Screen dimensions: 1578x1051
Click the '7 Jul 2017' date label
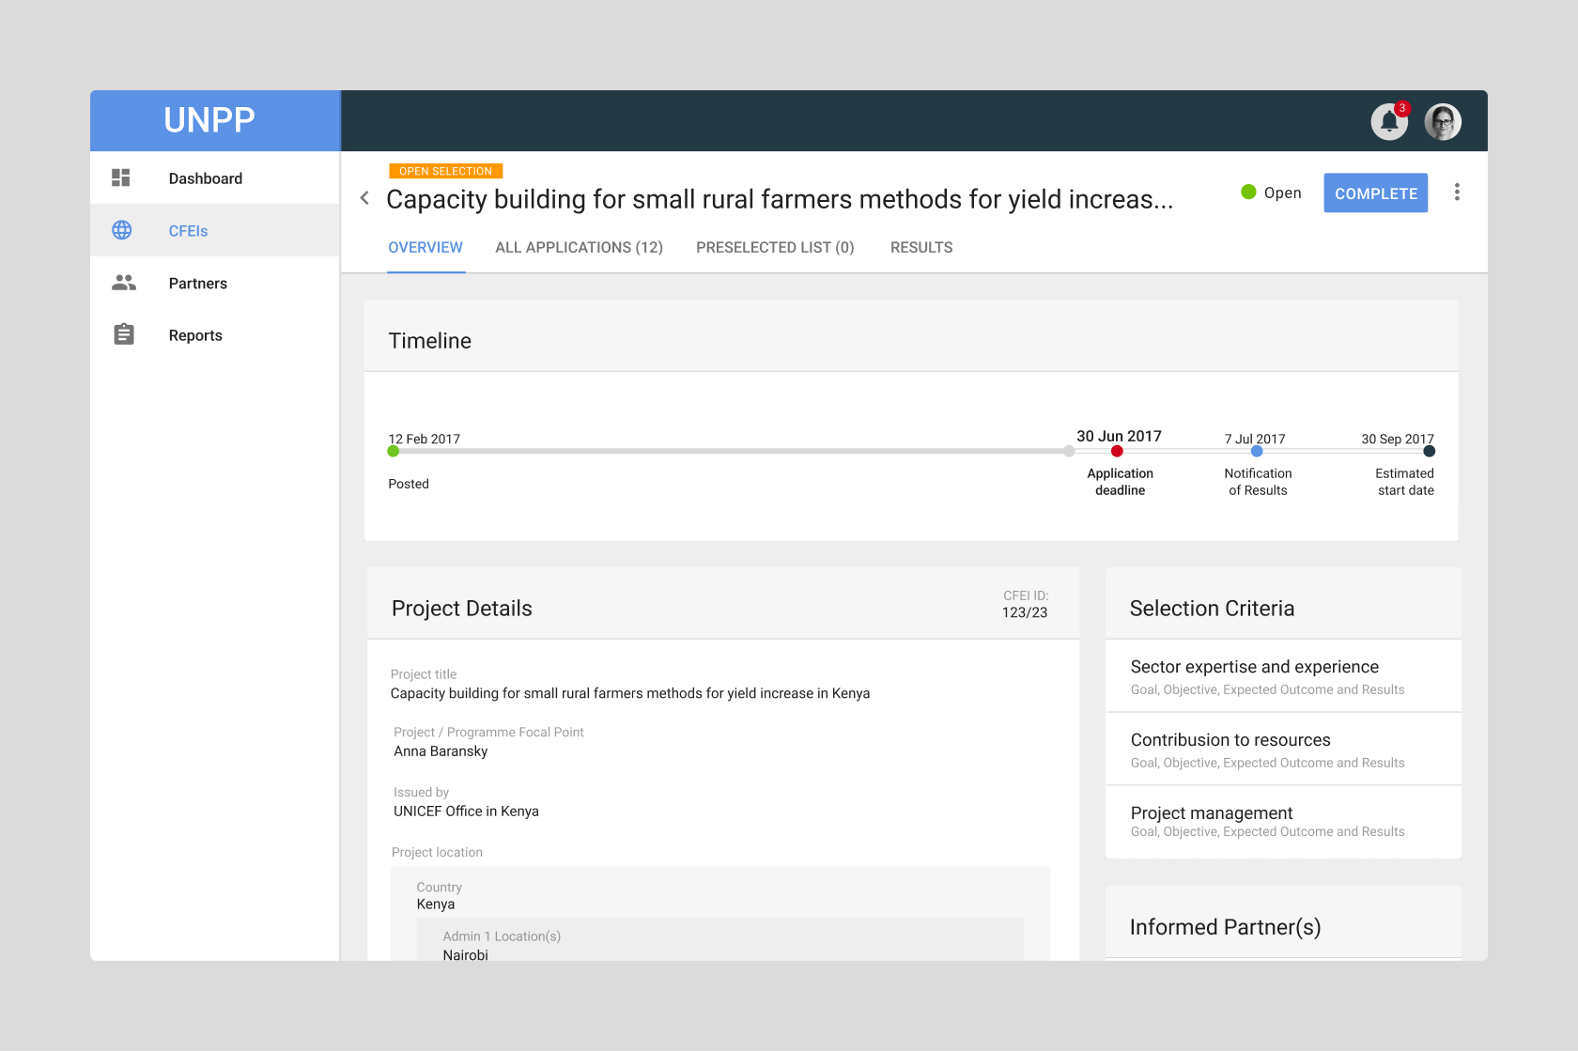point(1255,439)
